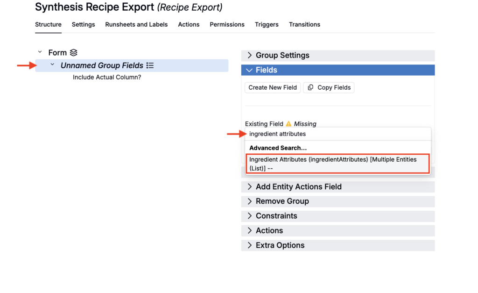Collapse the Fields section header

click(250, 70)
